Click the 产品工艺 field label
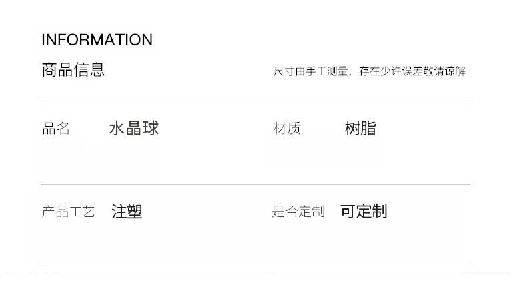Viewport: 527px width, 297px height. tap(68, 212)
